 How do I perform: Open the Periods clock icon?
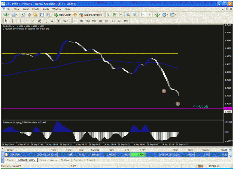164,15
